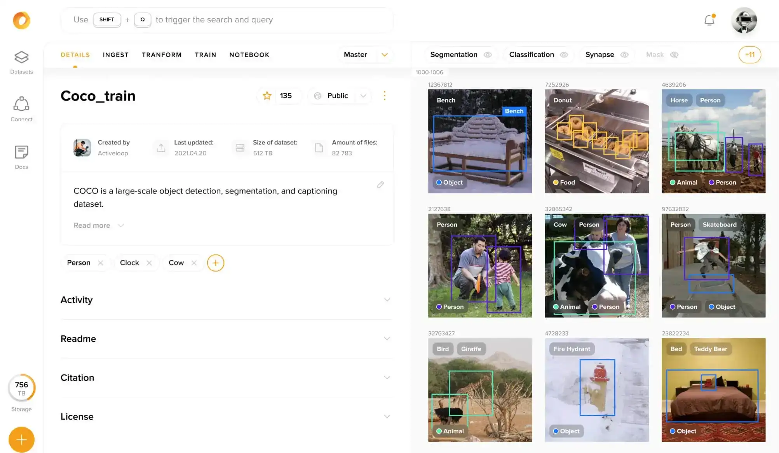Viewport: 779px width, 453px height.
Task: Expand the Activity section
Action: tap(387, 300)
